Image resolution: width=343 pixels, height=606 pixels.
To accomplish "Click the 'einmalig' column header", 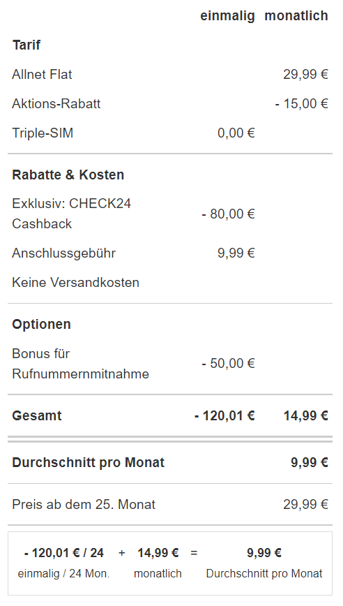I will [227, 16].
